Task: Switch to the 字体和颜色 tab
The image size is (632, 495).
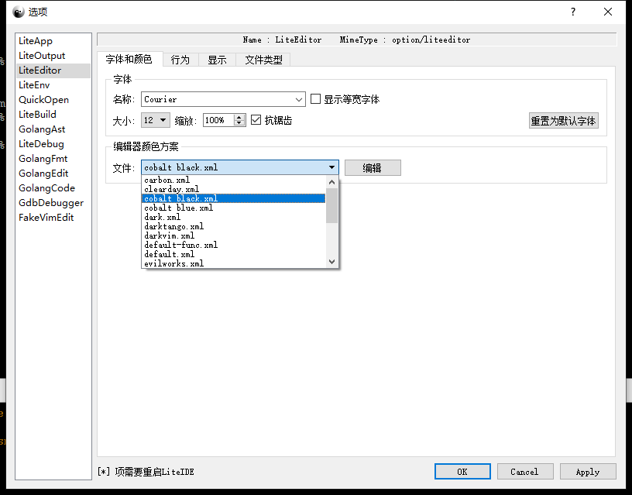Action: [x=129, y=59]
